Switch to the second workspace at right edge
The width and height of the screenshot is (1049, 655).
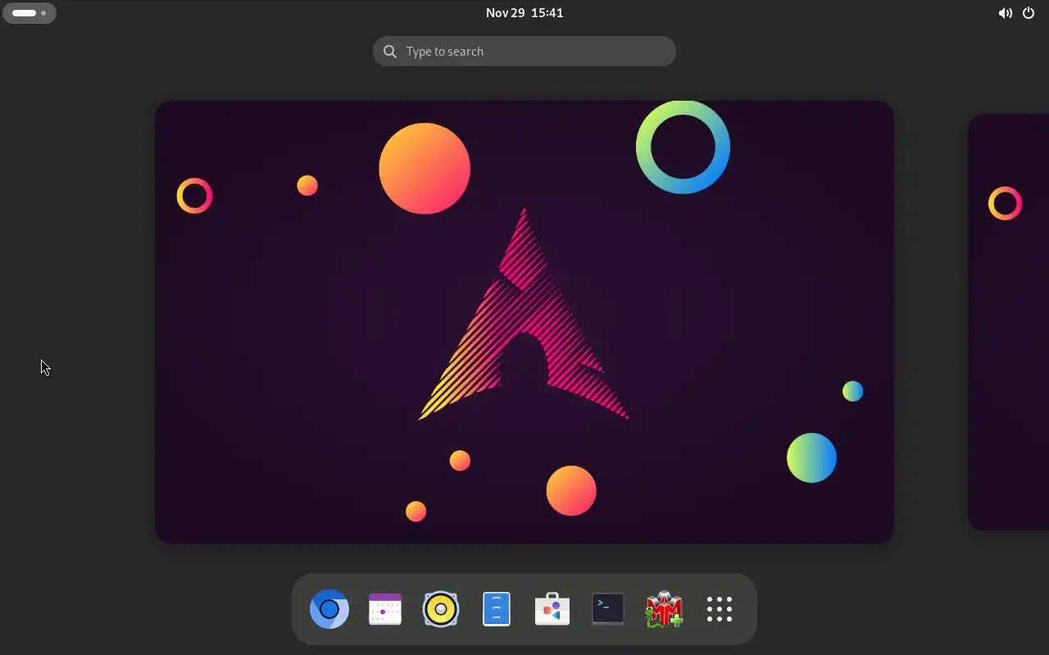[x=1009, y=322]
